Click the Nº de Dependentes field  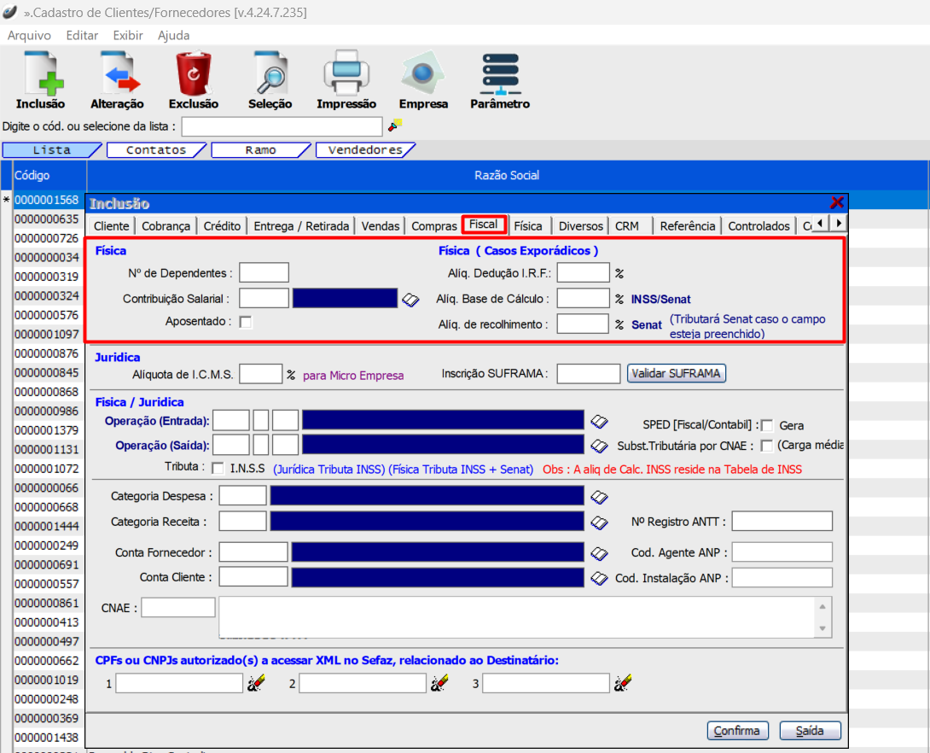(x=264, y=273)
